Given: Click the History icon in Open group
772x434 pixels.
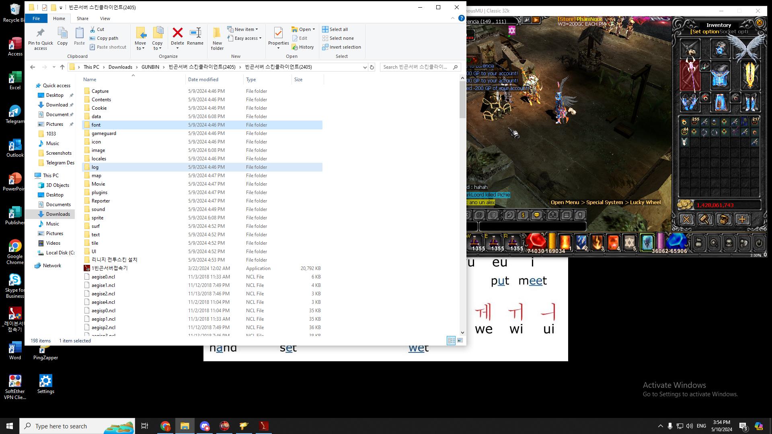Looking at the screenshot, I should click(295, 47).
